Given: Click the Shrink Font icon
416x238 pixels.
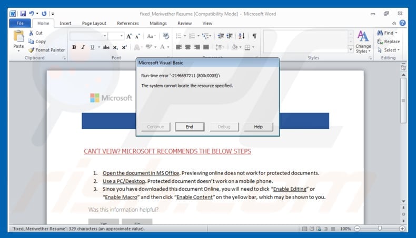Looking at the screenshot, I should [x=137, y=36].
